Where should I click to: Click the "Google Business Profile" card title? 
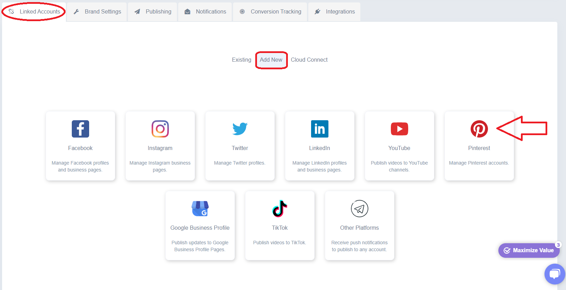tap(200, 228)
